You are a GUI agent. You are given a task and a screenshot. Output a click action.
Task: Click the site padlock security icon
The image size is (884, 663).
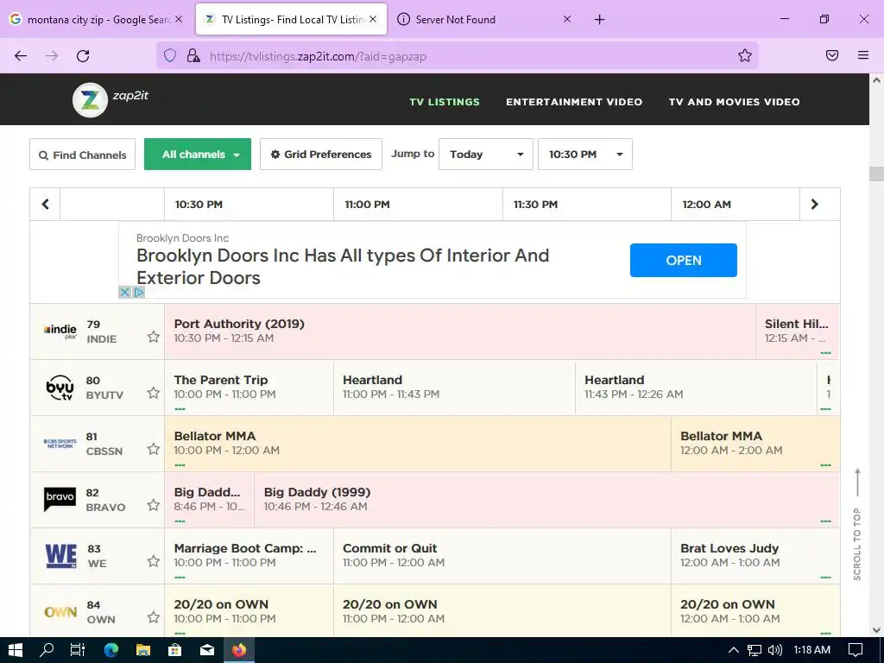[x=193, y=55]
